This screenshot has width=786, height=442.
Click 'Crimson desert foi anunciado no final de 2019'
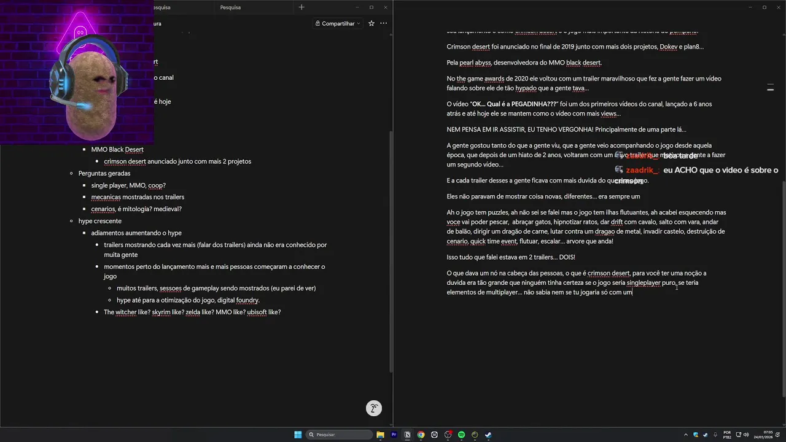575,47
